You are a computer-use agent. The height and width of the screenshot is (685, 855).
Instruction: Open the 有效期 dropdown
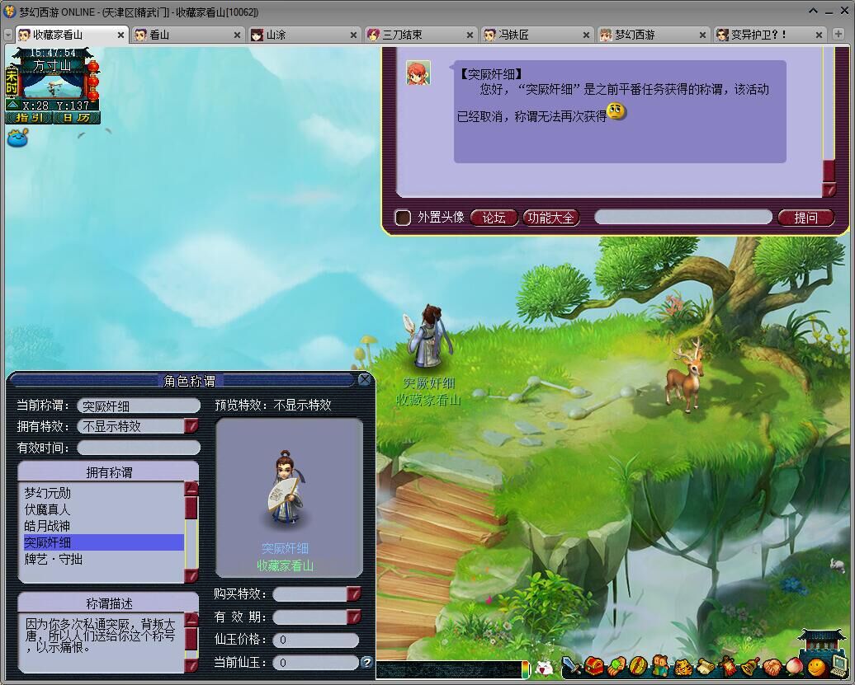tap(353, 617)
